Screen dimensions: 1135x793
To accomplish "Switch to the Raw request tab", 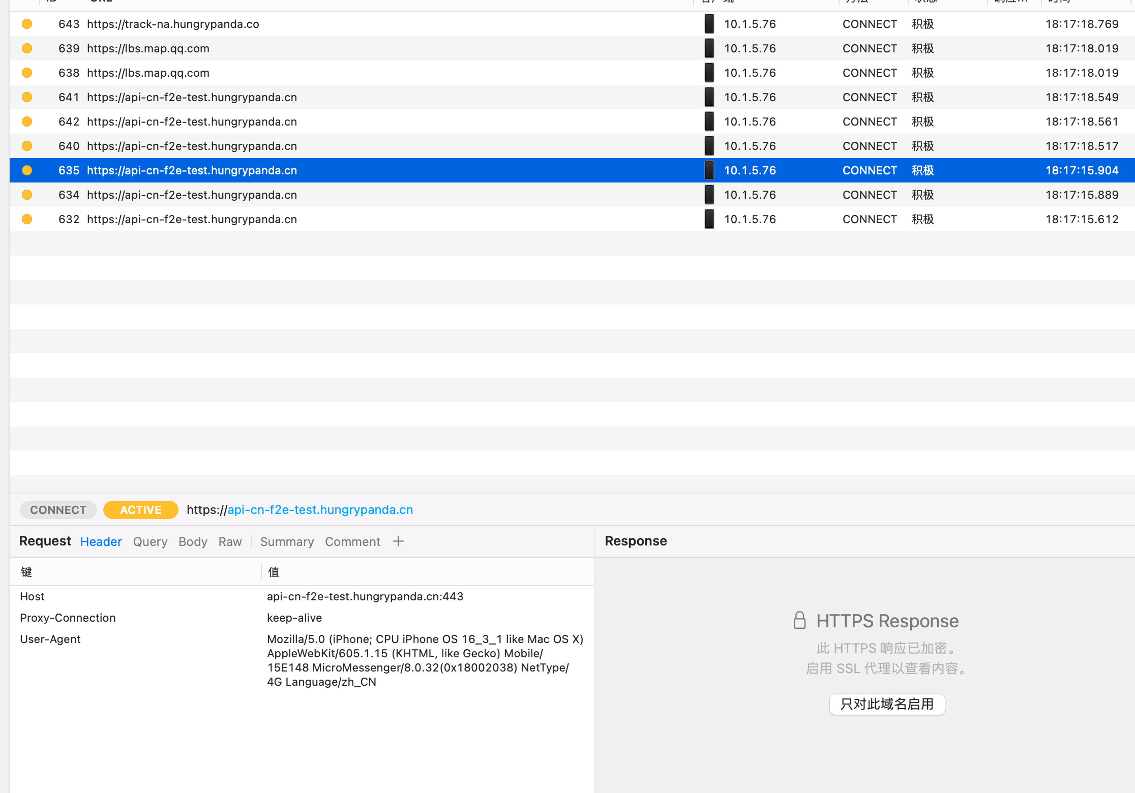I will [230, 541].
